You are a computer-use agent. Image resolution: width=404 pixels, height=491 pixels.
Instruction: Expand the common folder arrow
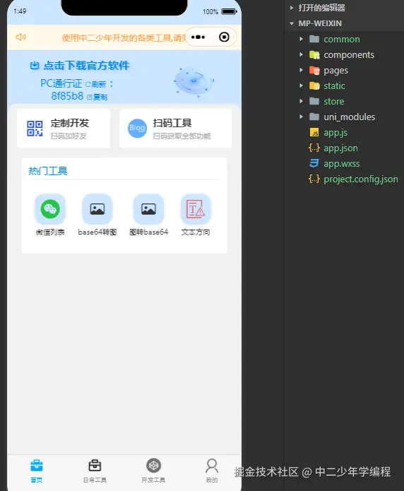(x=301, y=39)
